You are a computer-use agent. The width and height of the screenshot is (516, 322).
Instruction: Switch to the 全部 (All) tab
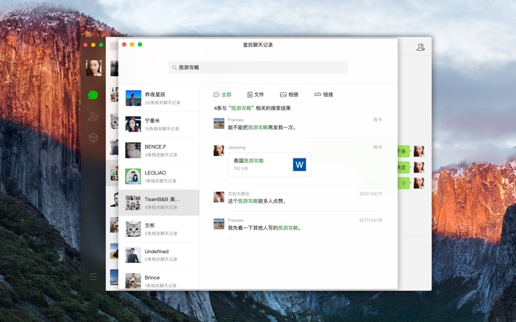pyautogui.click(x=223, y=95)
